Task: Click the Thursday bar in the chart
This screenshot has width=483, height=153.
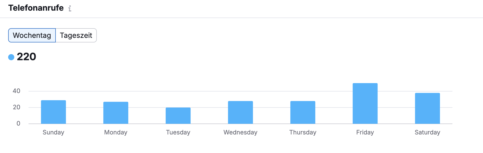Action: 303,112
